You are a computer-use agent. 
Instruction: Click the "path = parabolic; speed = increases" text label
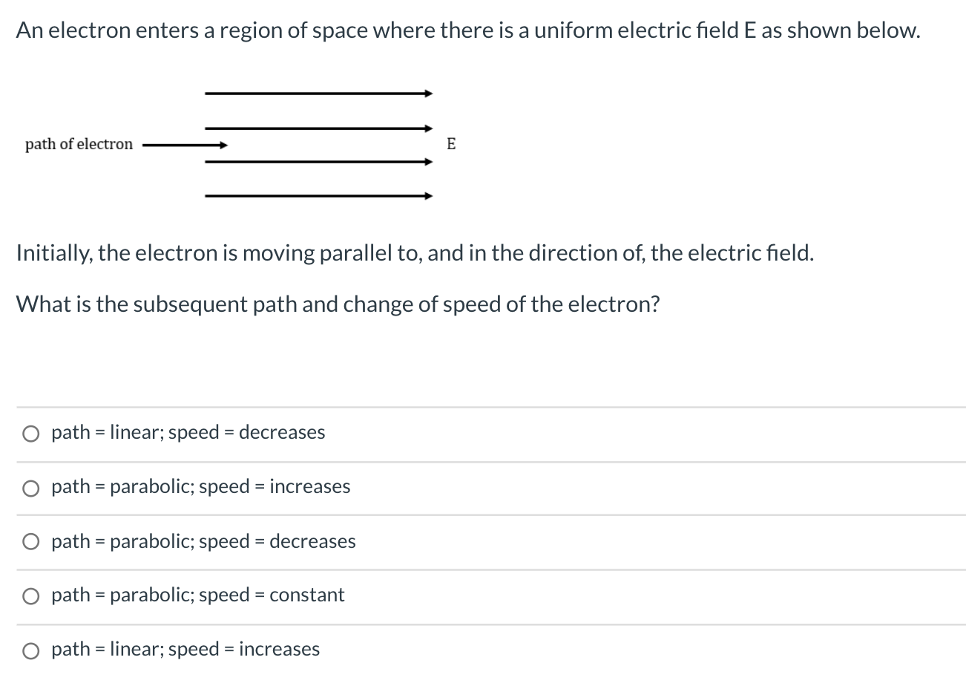[200, 486]
